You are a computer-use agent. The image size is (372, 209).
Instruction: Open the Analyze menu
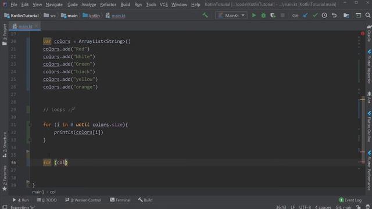[89, 5]
